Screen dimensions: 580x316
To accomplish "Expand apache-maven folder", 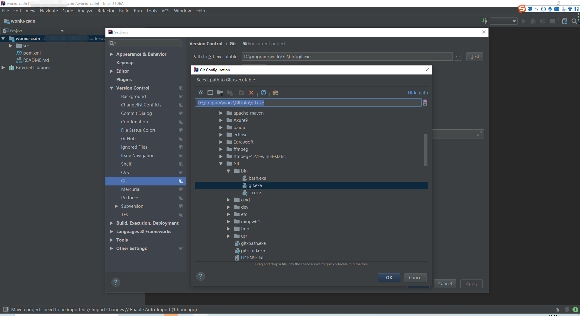I will (x=221, y=113).
